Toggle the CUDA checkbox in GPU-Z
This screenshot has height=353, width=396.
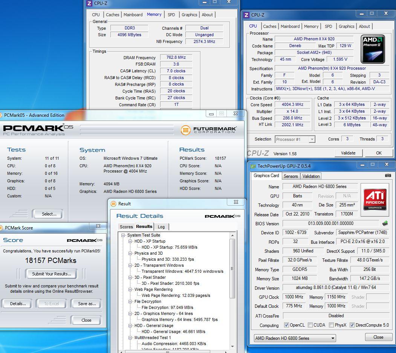pos(310,325)
